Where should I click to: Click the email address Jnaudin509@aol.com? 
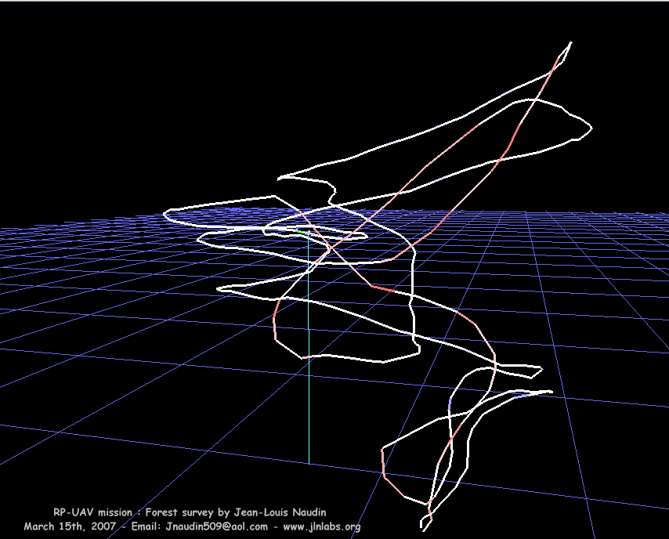point(216,526)
